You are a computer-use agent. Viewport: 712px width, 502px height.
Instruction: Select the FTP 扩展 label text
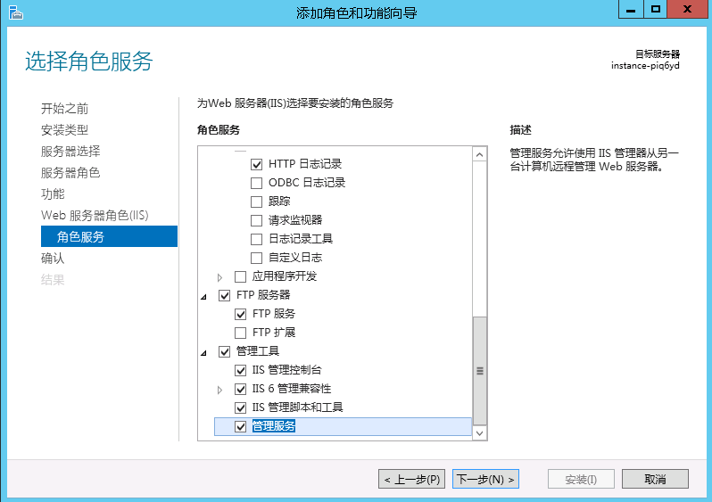pyautogui.click(x=274, y=333)
